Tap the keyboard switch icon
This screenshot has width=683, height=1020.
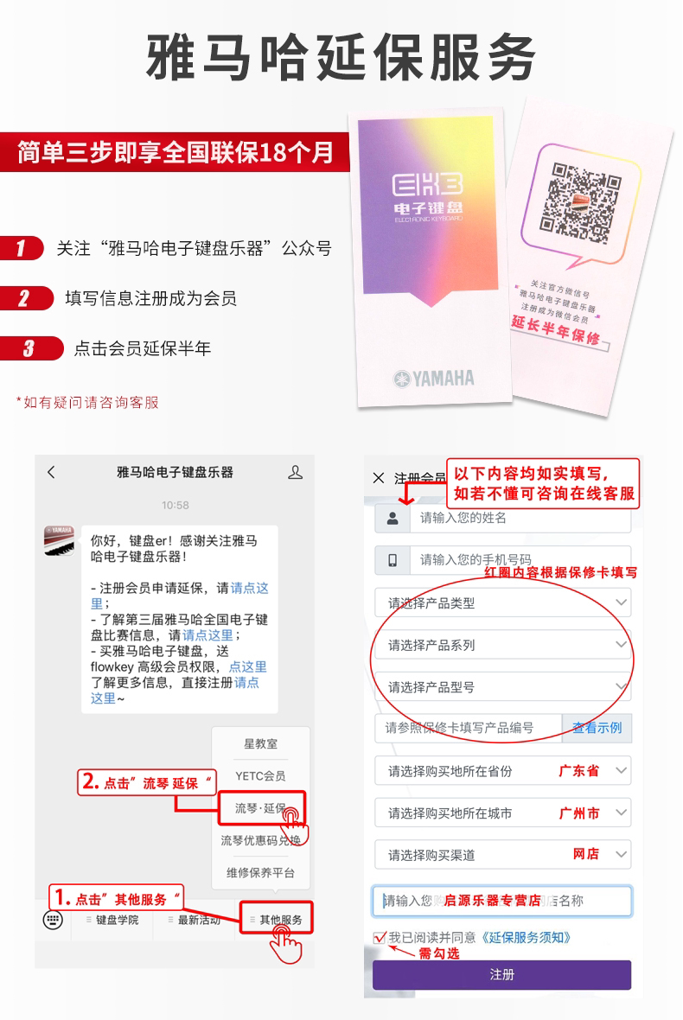pyautogui.click(x=53, y=920)
